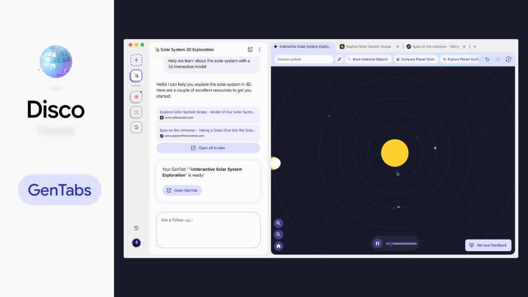The width and height of the screenshot is (528, 297).
Task: Open the shopping cart sidebar icon
Action: click(x=136, y=112)
